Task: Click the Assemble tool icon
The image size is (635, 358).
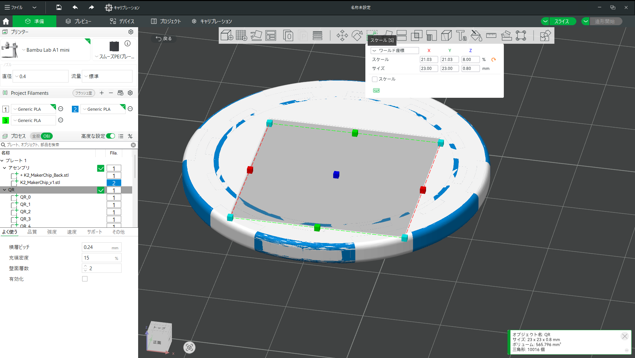Action: pos(506,35)
